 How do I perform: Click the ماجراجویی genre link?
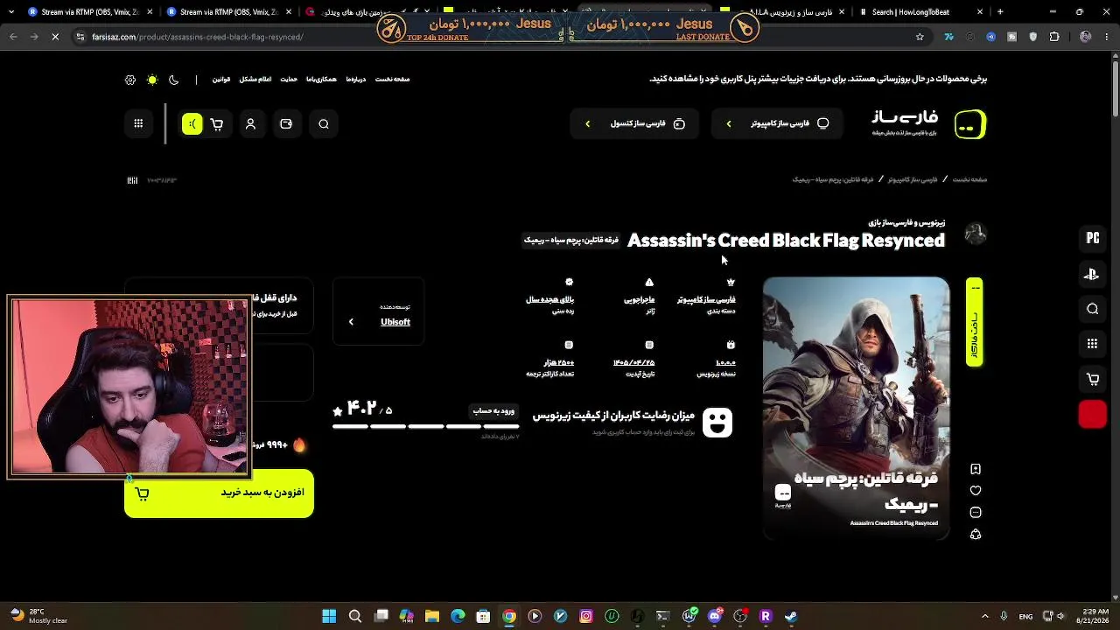[x=639, y=300]
